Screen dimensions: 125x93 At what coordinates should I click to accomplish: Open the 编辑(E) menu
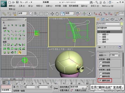(12, 6)
